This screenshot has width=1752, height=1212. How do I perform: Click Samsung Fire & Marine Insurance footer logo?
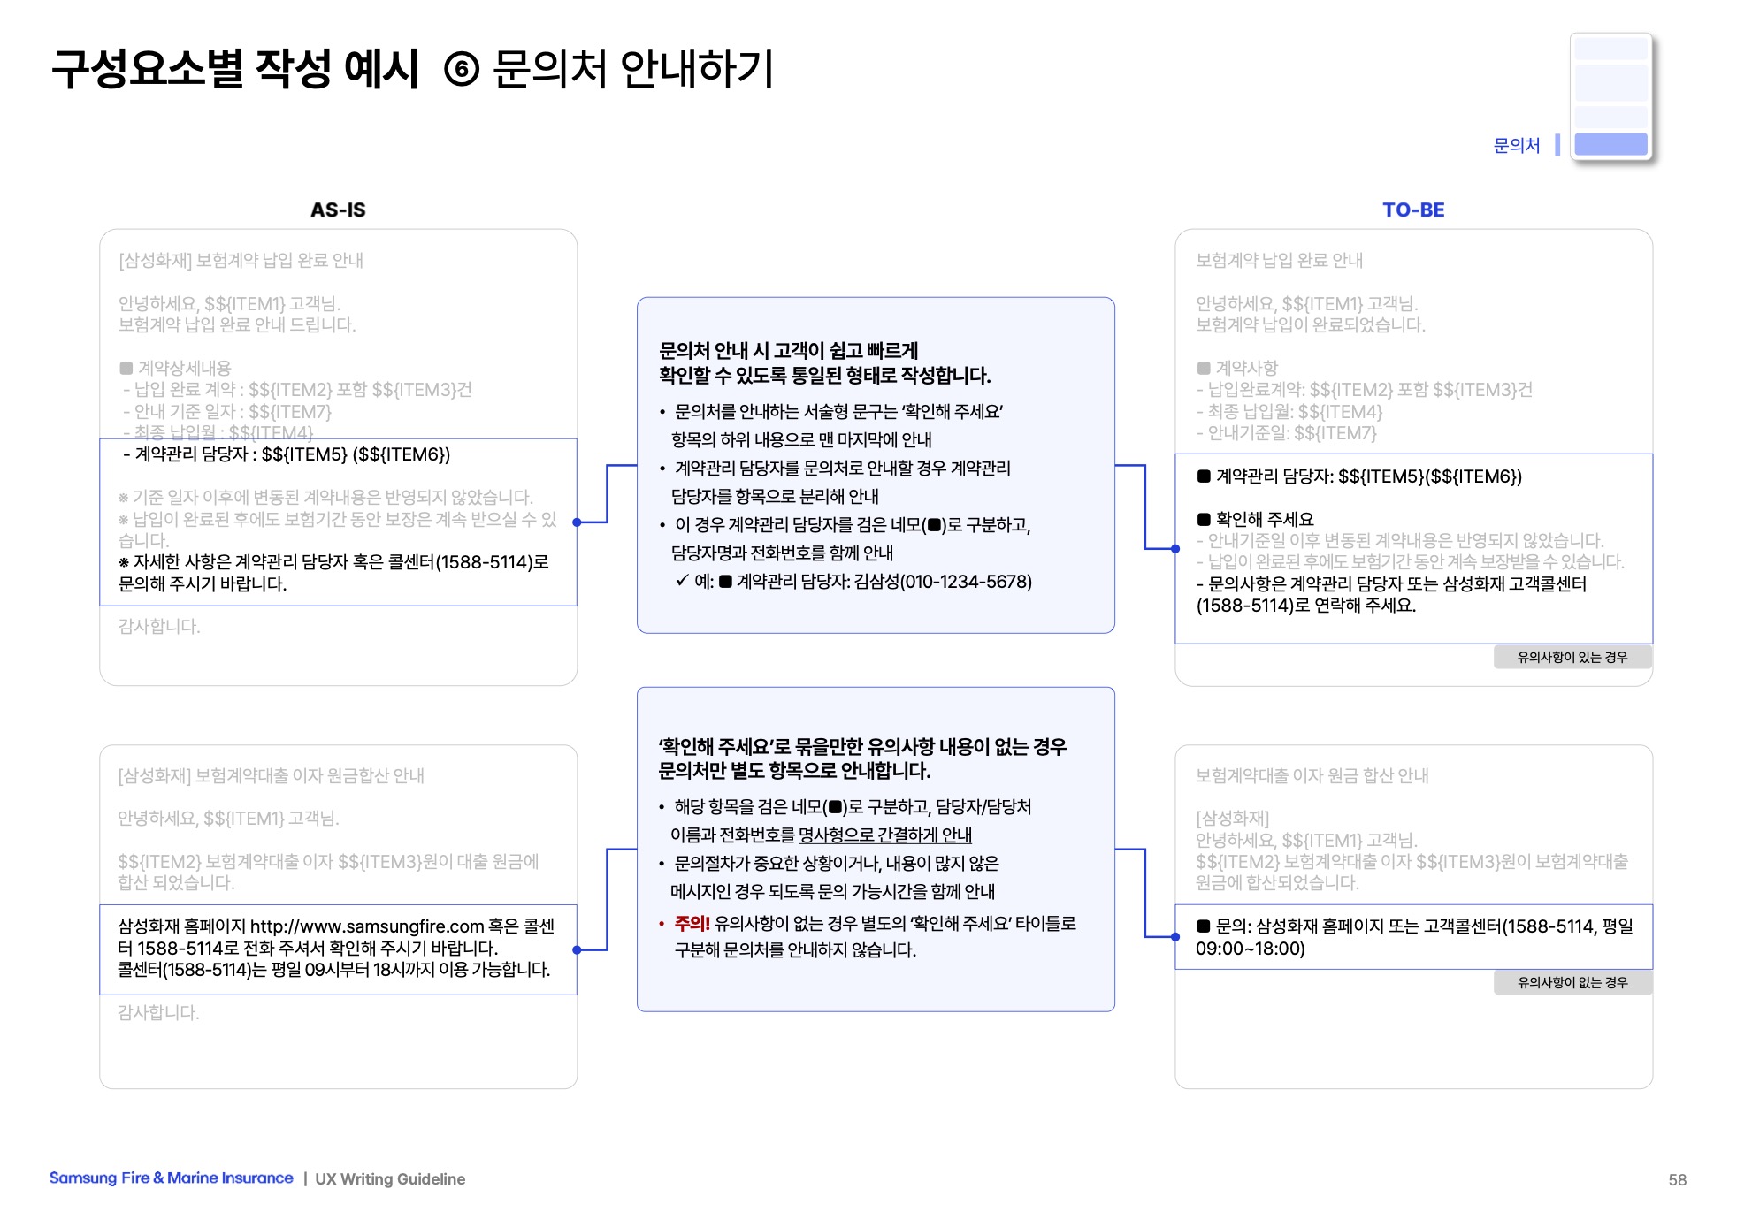tap(171, 1178)
